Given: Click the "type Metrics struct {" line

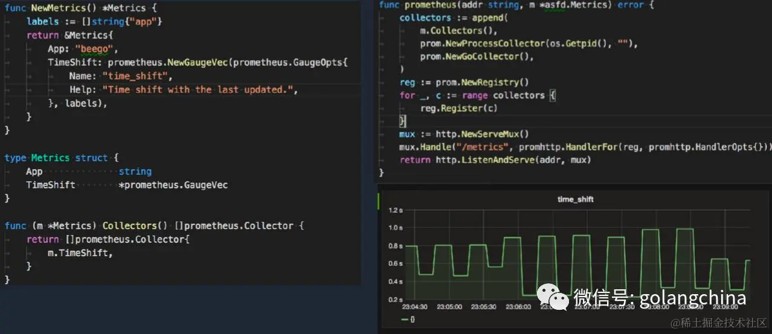Looking at the screenshot, I should tap(60, 158).
